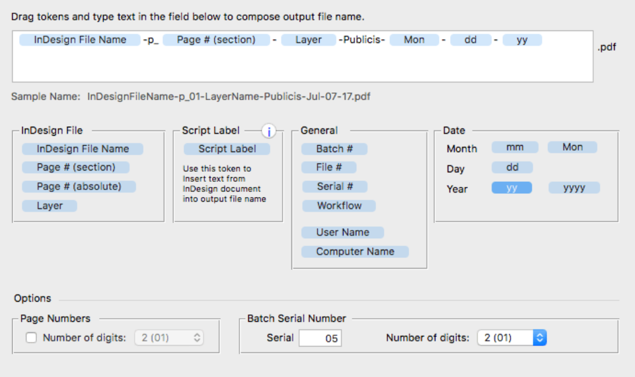Click the Script Label token
Screen dimensions: 635x377
(227, 149)
